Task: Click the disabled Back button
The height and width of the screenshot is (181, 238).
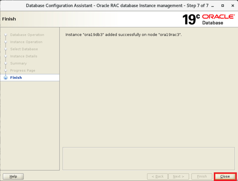Action: [x=157, y=176]
